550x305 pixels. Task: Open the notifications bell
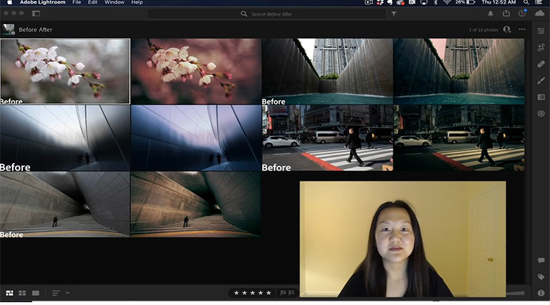(x=490, y=14)
